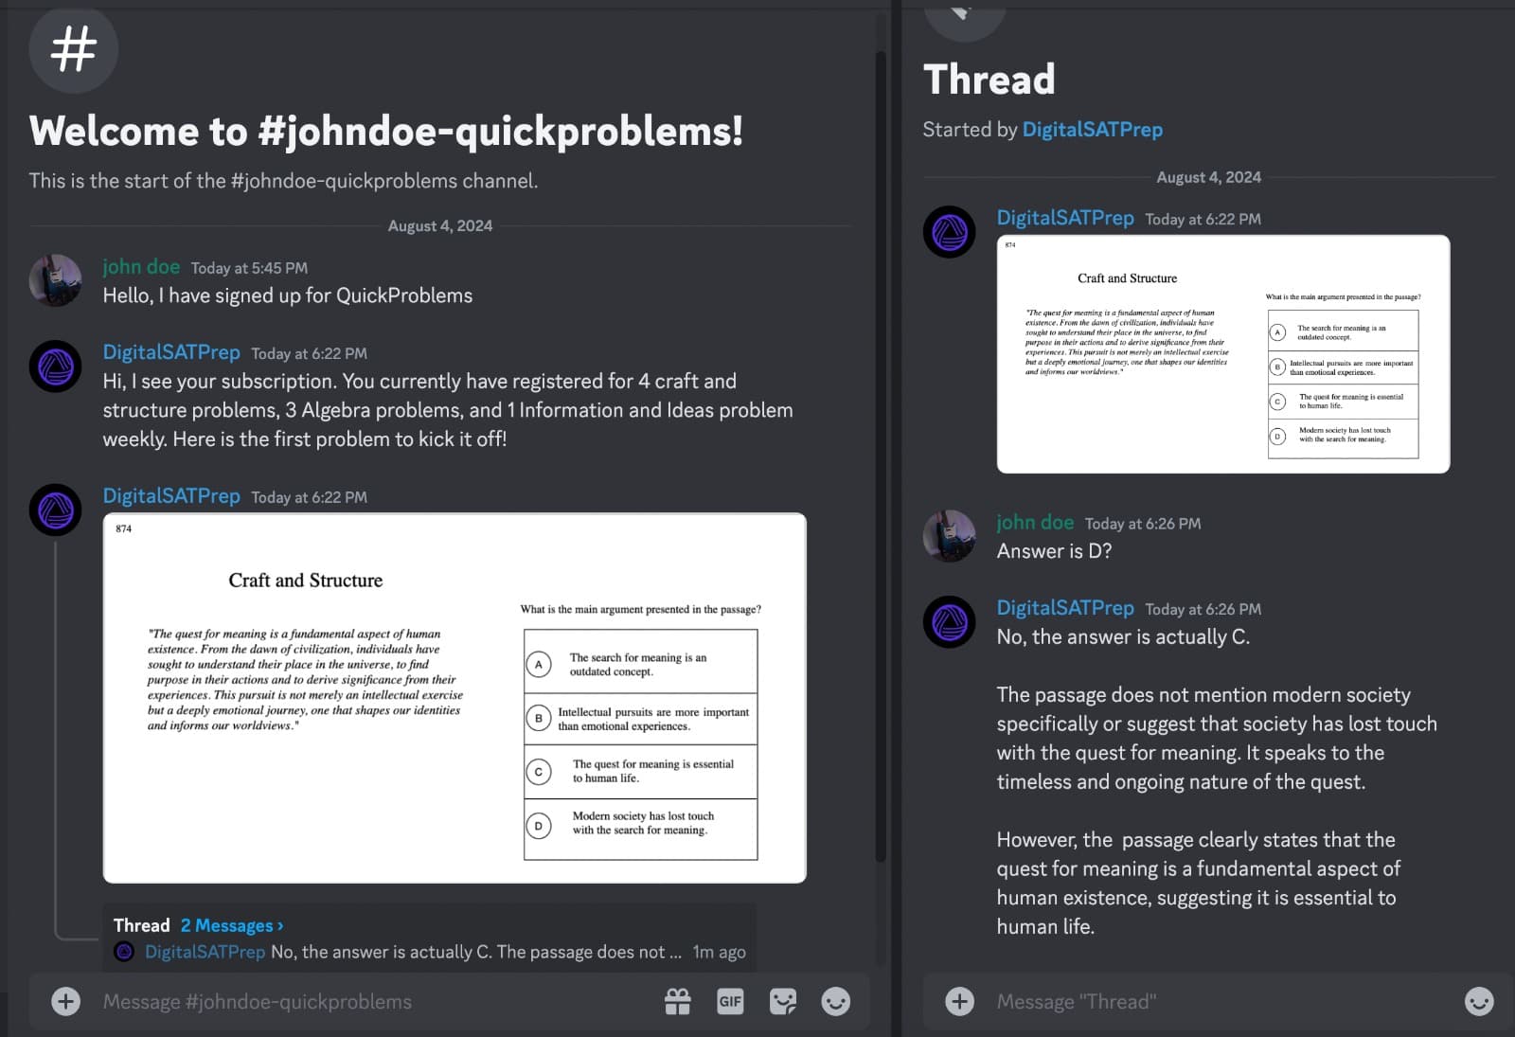Viewport: 1515px width, 1037px height.
Task: Open the problem image thumbnail in Thread
Action: [1222, 354]
